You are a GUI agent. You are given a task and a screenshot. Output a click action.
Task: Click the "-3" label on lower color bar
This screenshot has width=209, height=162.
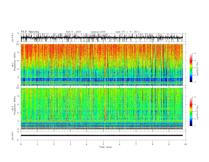[194, 97]
